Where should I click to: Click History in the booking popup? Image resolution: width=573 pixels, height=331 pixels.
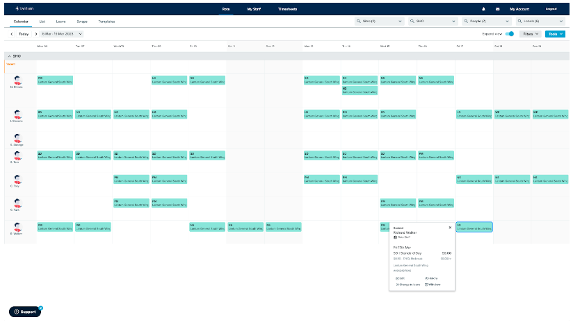pyautogui.click(x=431, y=278)
